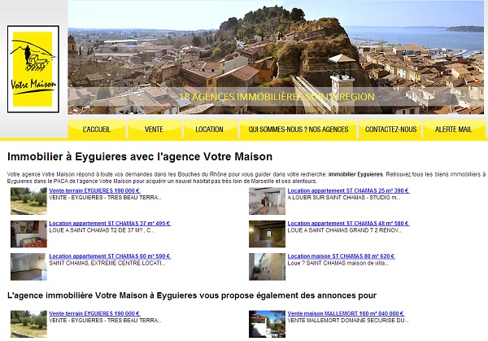Open Qui sommes-nous ? Nos agences page
This screenshot has width=488, height=341.
(298, 129)
